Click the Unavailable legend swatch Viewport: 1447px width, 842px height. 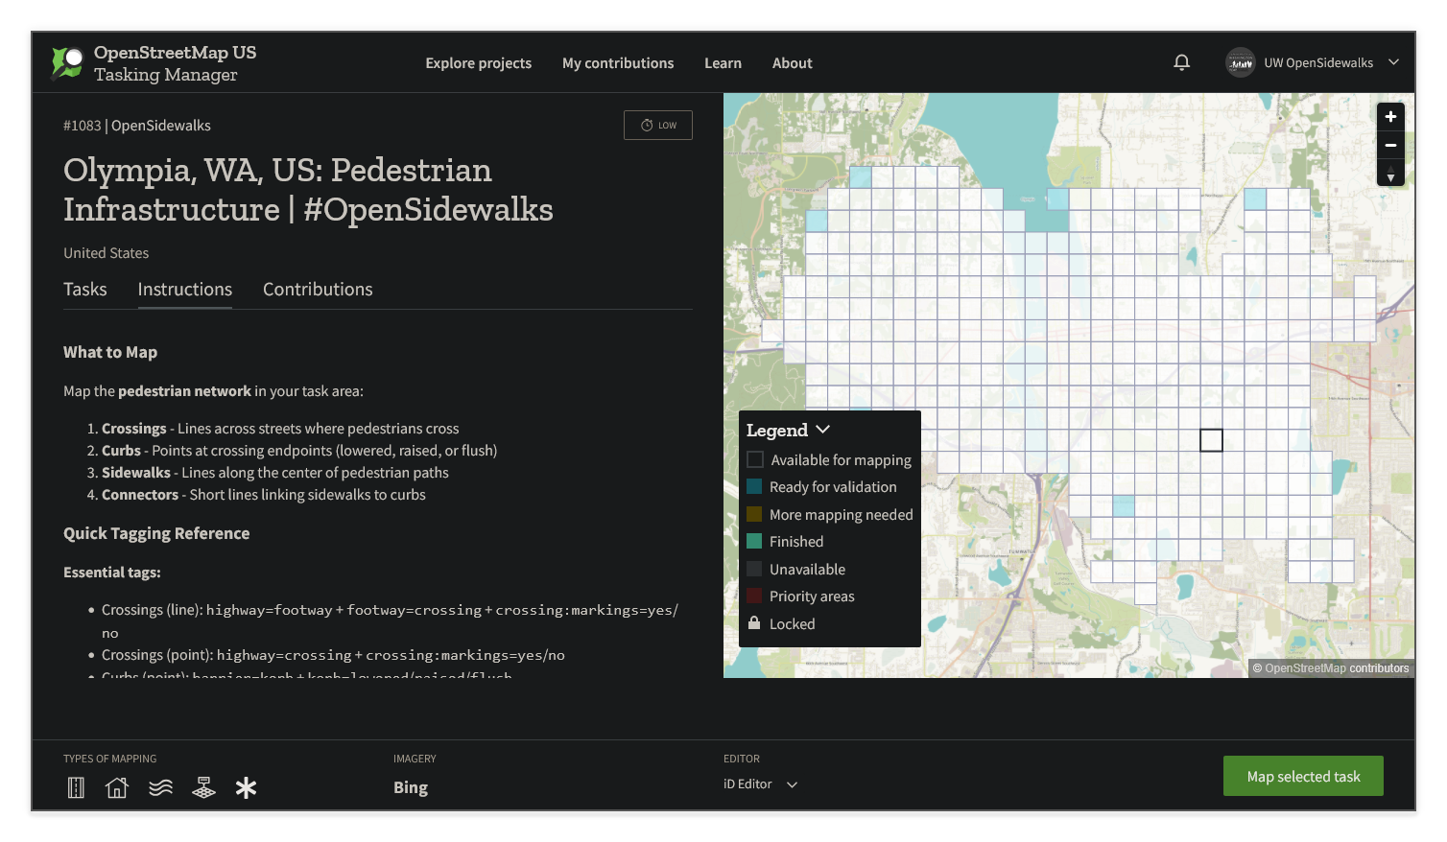pos(754,569)
